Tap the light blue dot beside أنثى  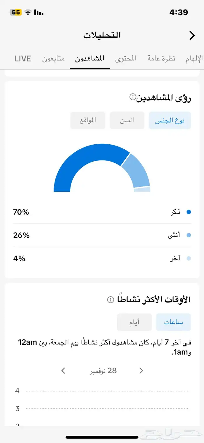tap(189, 235)
